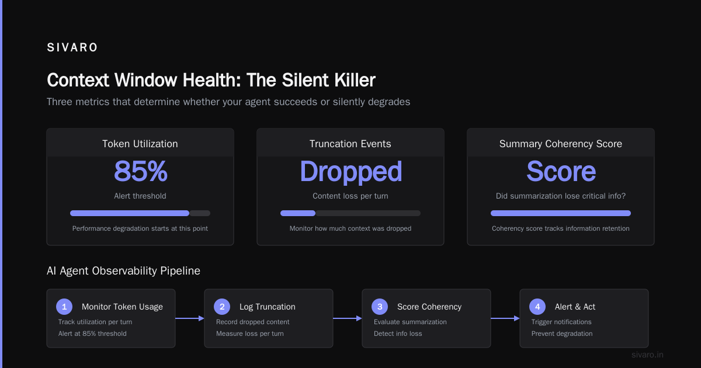The height and width of the screenshot is (368, 701).
Task: Click arrow between Score Coherency and Alert & Act
Action: [x=505, y=318]
